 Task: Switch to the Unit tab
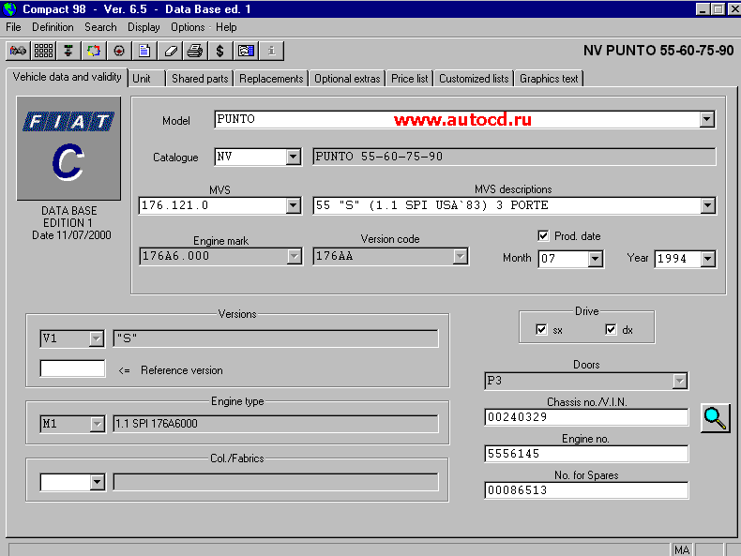click(146, 79)
